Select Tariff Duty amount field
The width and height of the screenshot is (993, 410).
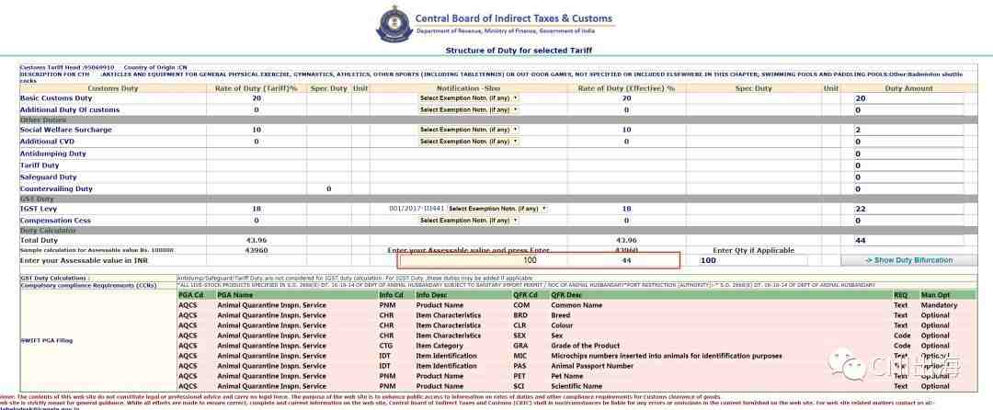click(x=908, y=165)
